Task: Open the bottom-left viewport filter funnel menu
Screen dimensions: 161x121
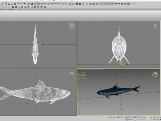Action: pos(13,70)
